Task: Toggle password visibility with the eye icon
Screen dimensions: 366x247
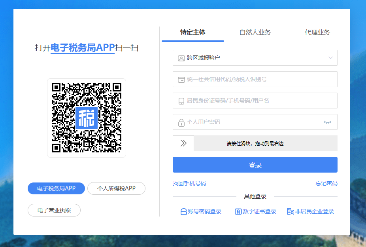Action: click(328, 122)
